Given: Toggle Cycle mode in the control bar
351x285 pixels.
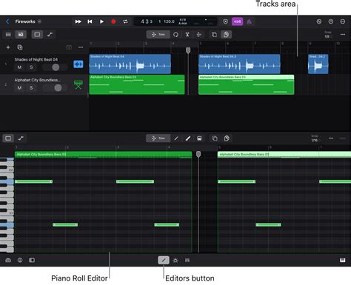Looking at the screenshot, I should click(125, 21).
